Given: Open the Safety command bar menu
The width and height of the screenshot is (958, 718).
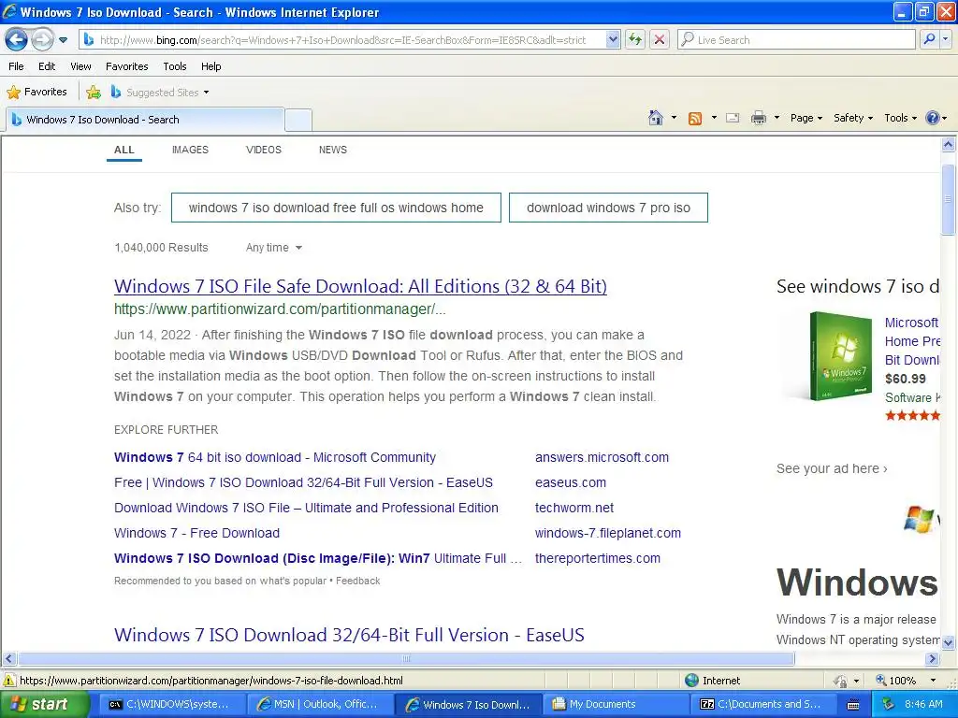Looking at the screenshot, I should pos(853,118).
